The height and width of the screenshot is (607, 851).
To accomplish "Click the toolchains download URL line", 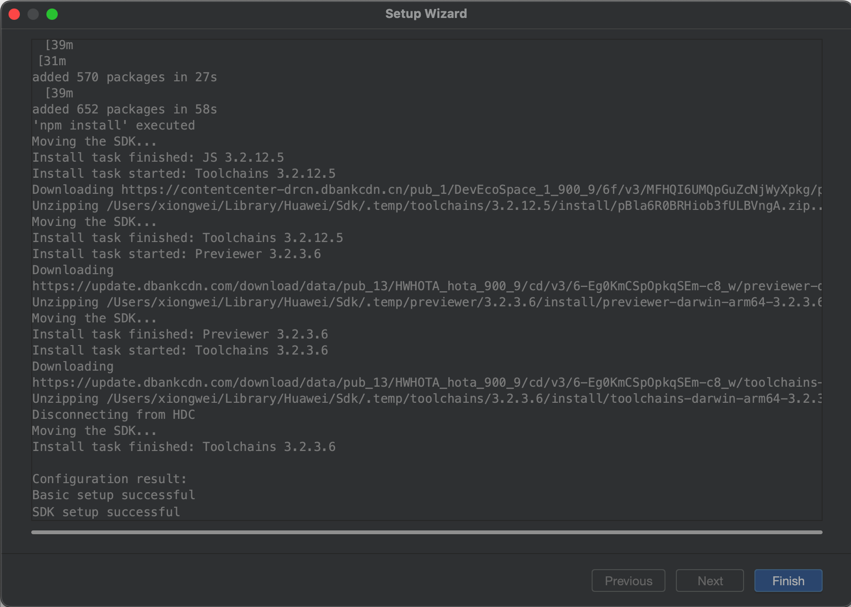I will coord(427,382).
